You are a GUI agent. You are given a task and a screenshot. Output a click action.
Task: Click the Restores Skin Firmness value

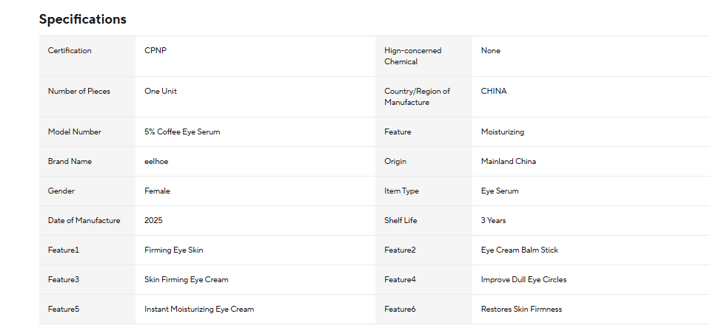point(521,309)
